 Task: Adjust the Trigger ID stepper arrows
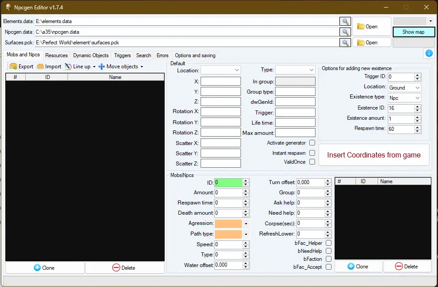coord(417,77)
